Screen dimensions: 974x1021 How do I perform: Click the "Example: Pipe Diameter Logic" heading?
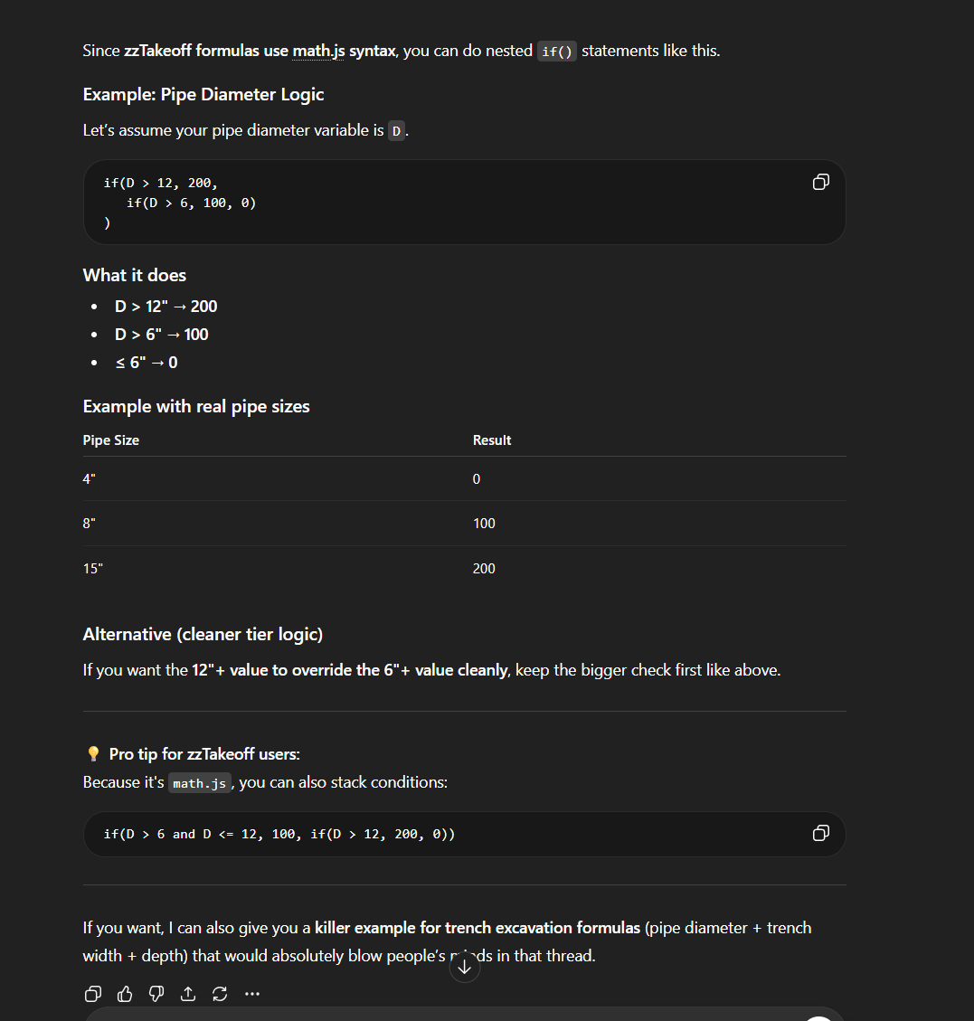(203, 94)
